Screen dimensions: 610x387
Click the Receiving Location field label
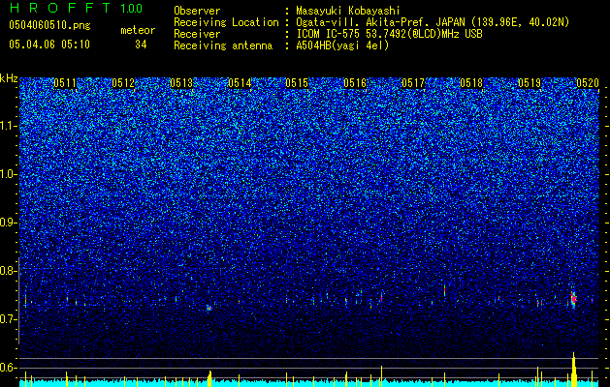[226, 22]
